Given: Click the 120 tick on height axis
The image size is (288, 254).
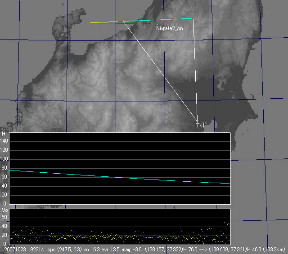Looking at the screenshot, I should pos(4,150).
